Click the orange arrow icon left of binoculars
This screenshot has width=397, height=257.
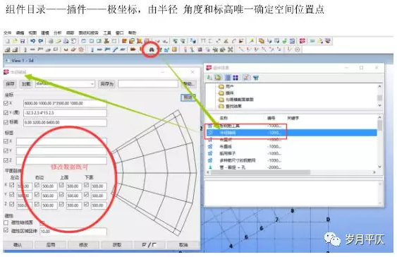pyautogui.click(x=133, y=49)
